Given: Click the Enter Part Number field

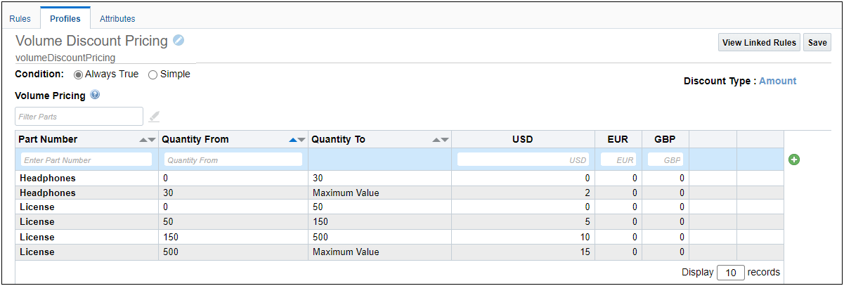Looking at the screenshot, I should pyautogui.click(x=86, y=160).
